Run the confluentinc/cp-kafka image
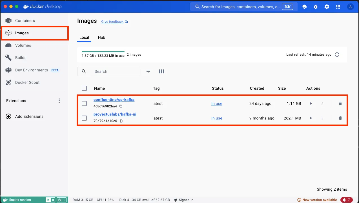 [311, 103]
